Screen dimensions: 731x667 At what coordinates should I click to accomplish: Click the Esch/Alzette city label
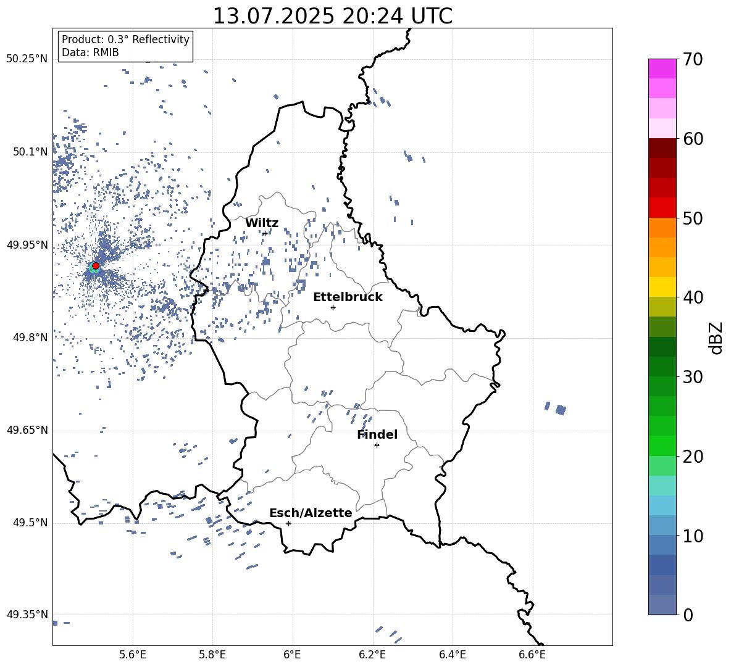(311, 513)
